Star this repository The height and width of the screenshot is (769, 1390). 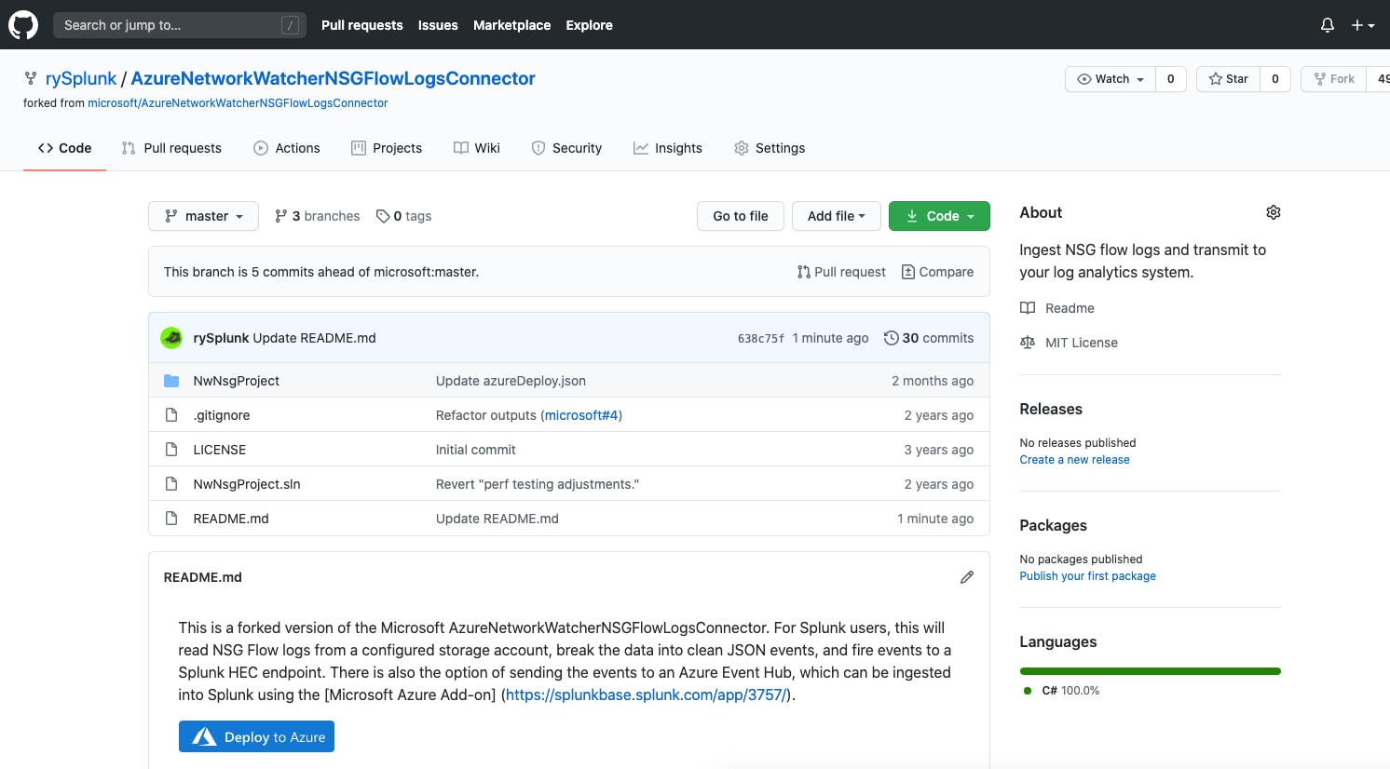(x=1229, y=79)
